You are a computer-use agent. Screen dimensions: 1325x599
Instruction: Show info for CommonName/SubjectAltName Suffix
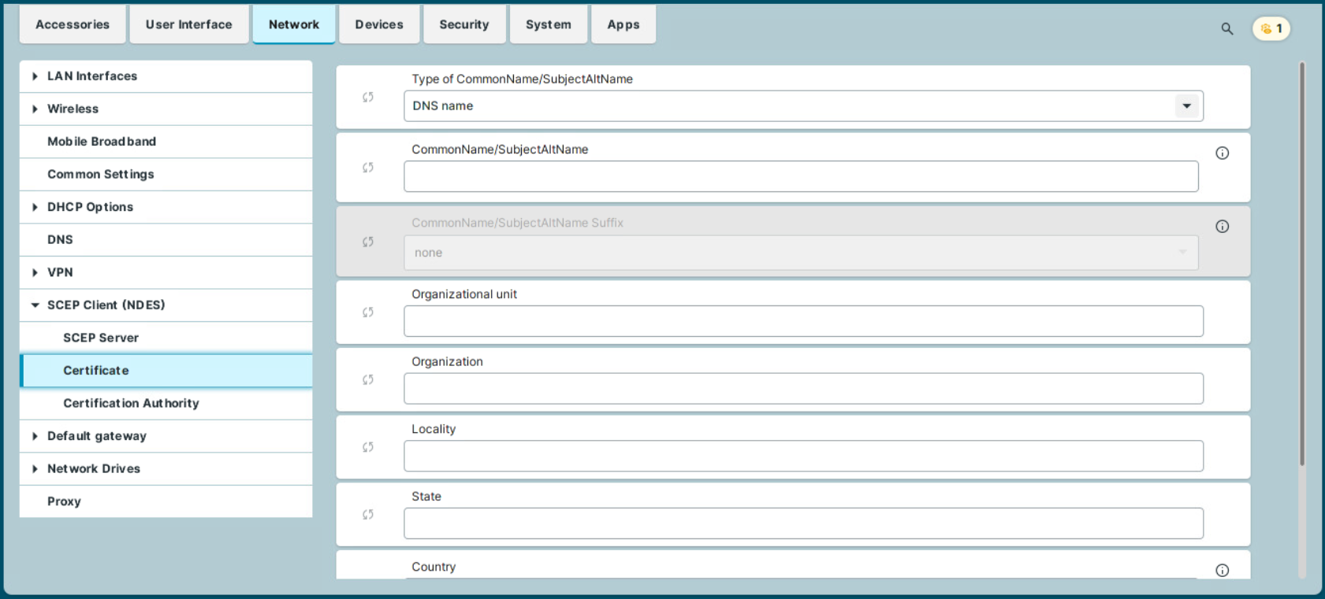click(x=1222, y=227)
